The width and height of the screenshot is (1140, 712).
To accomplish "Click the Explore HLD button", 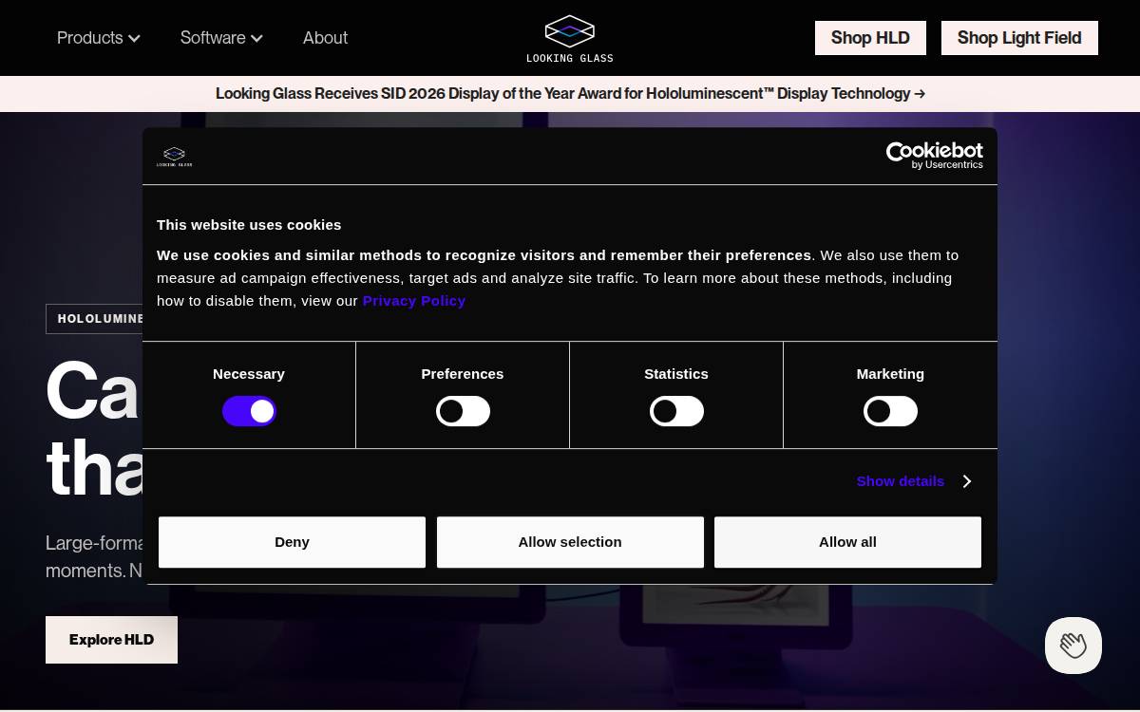I will tap(111, 640).
